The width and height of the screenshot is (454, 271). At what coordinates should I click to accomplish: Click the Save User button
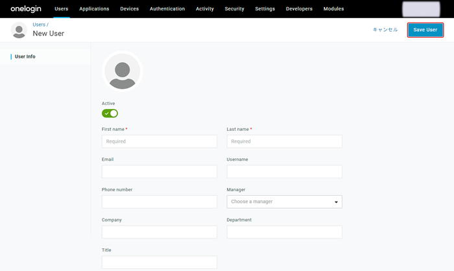point(425,30)
